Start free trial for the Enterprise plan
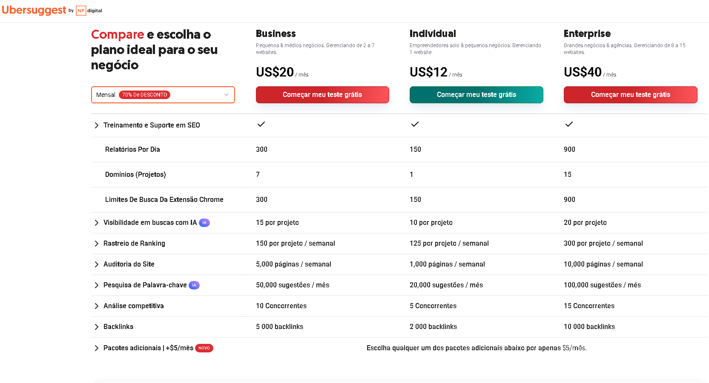The height and width of the screenshot is (383, 709). pos(630,94)
